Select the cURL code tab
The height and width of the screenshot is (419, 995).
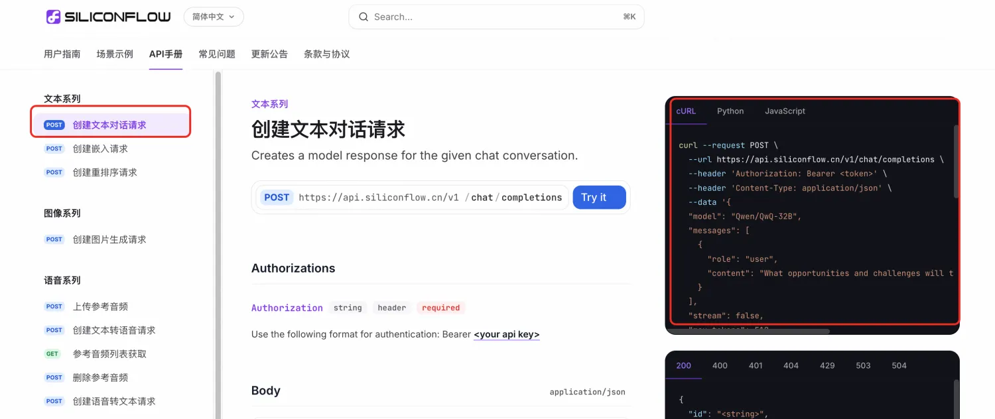click(686, 111)
